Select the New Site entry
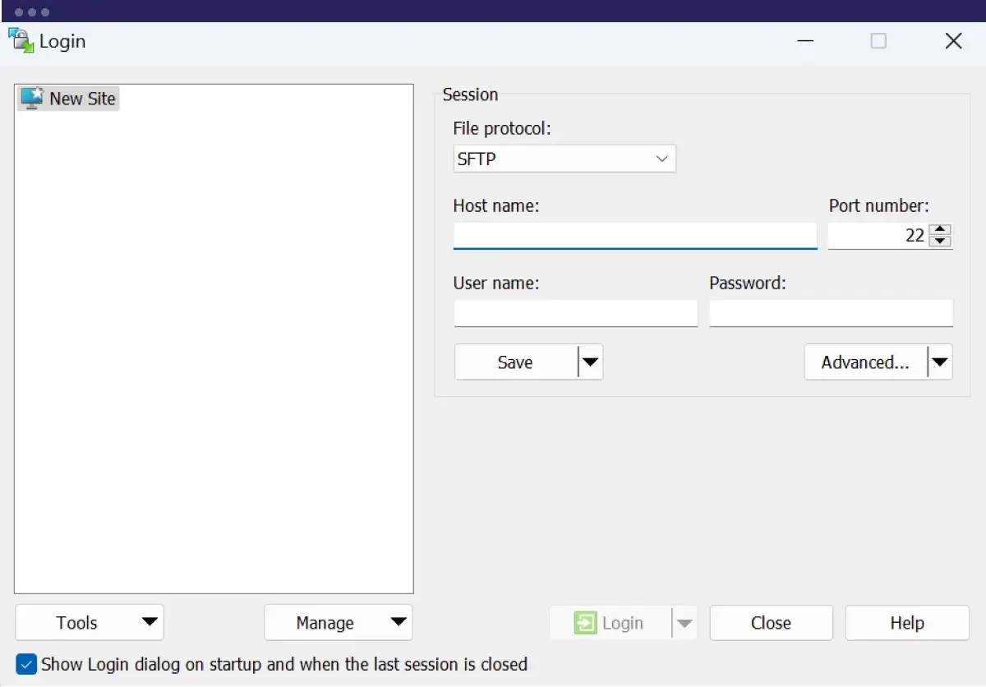The width and height of the screenshot is (986, 687). click(69, 99)
